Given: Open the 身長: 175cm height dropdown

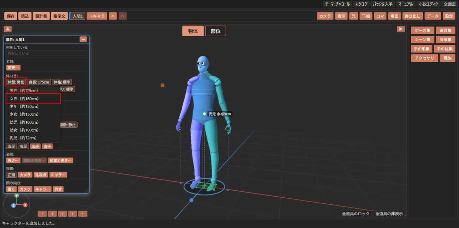Looking at the screenshot, I should click(x=39, y=82).
